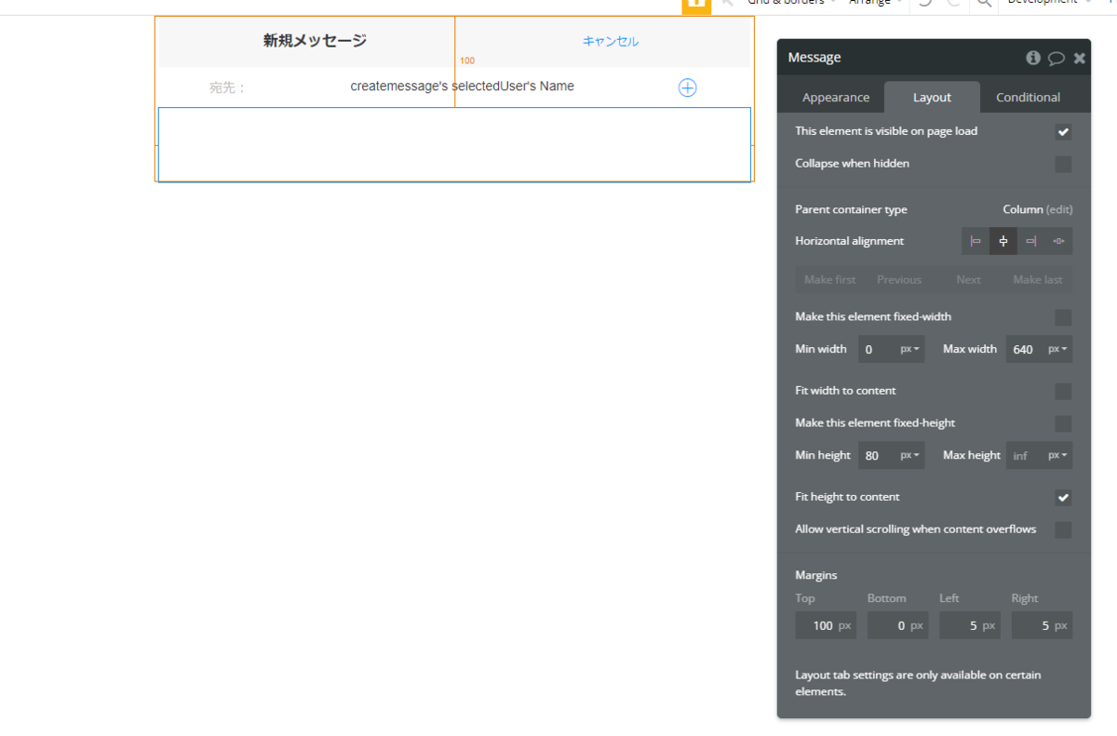1117x736 pixels.
Task: Open Min height unit dropdown
Action: 909,455
